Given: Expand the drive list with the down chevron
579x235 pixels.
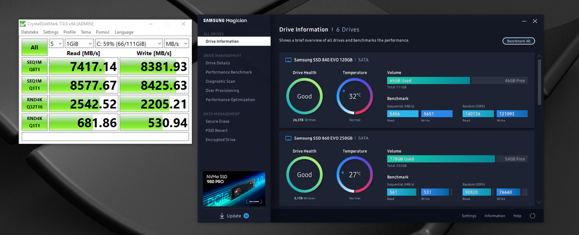Looking at the screenshot, I should pyautogui.click(x=539, y=202).
